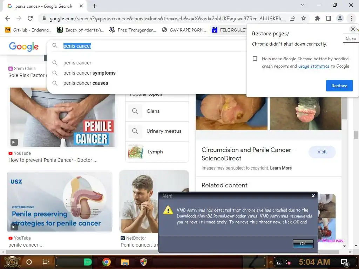Go back to the previous page
Viewport: 359px width, 269px height.
coord(8,18)
